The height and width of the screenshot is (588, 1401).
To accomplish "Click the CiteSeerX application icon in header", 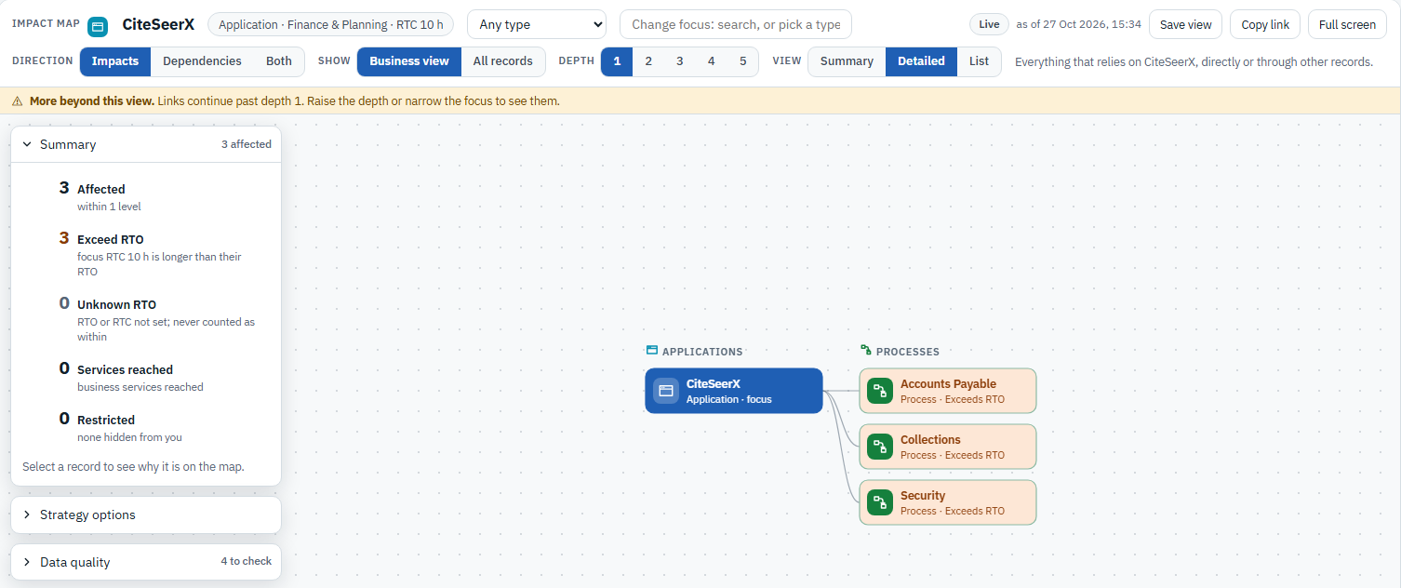I will [x=98, y=25].
